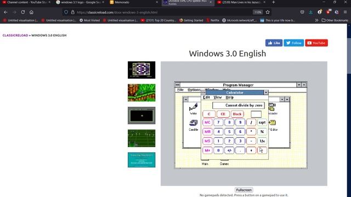Click Calculator MS memory store key
This screenshot has height=197, width=351.
coord(207,141)
